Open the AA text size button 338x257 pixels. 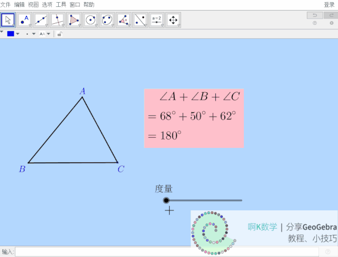pyautogui.click(x=42, y=34)
